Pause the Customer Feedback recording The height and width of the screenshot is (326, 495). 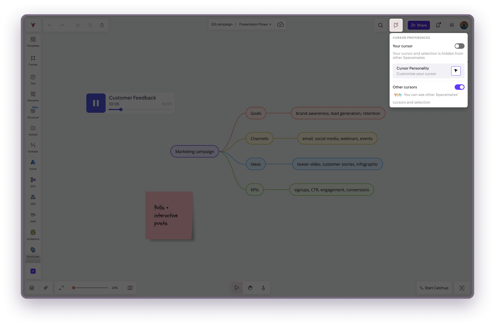tap(96, 103)
